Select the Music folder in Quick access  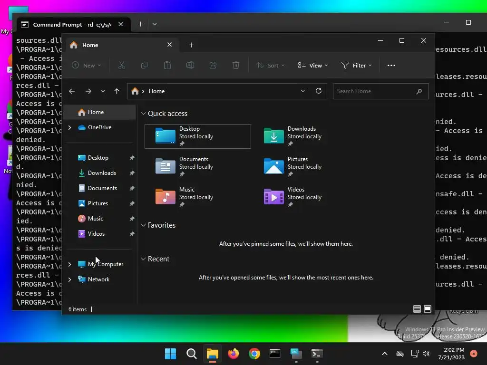(198, 197)
